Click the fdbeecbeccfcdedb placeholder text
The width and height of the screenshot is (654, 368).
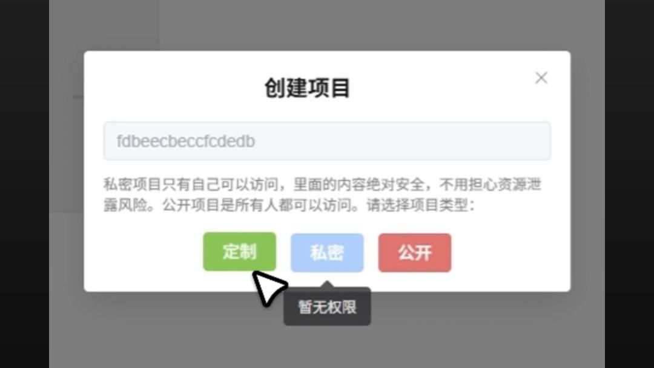[186, 142]
